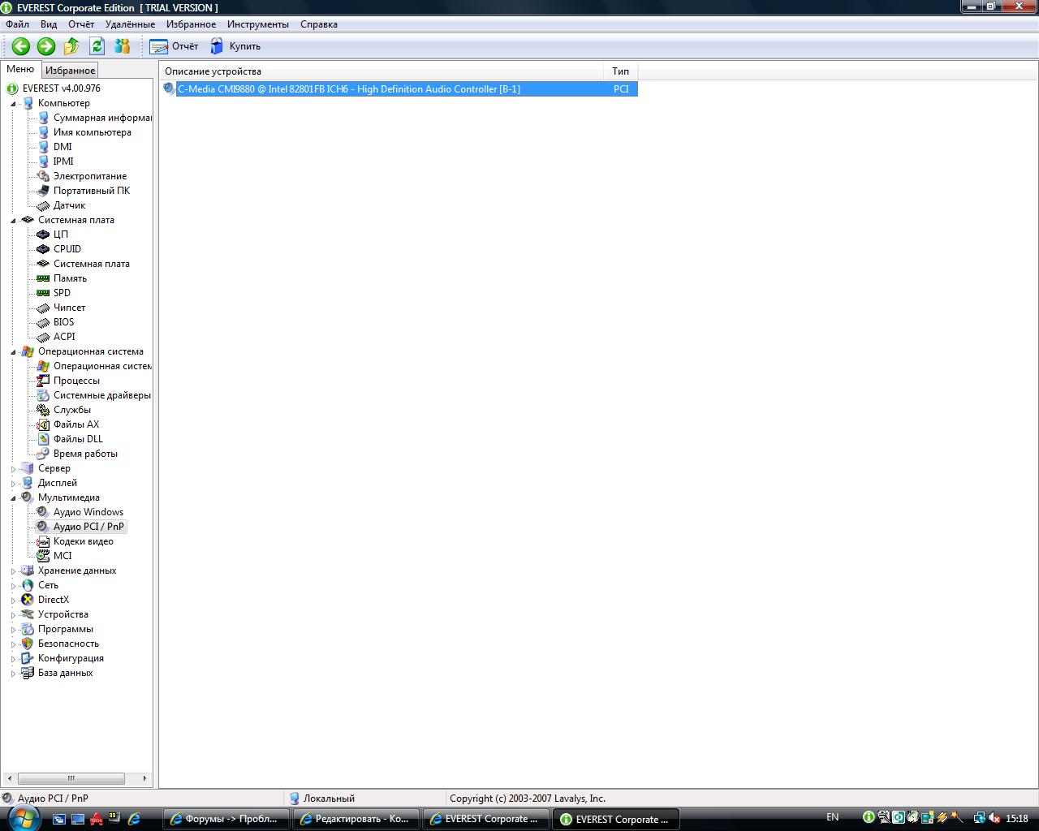This screenshot has height=831, width=1039.
Task: Click the Файлы AX icon
Action: [44, 424]
